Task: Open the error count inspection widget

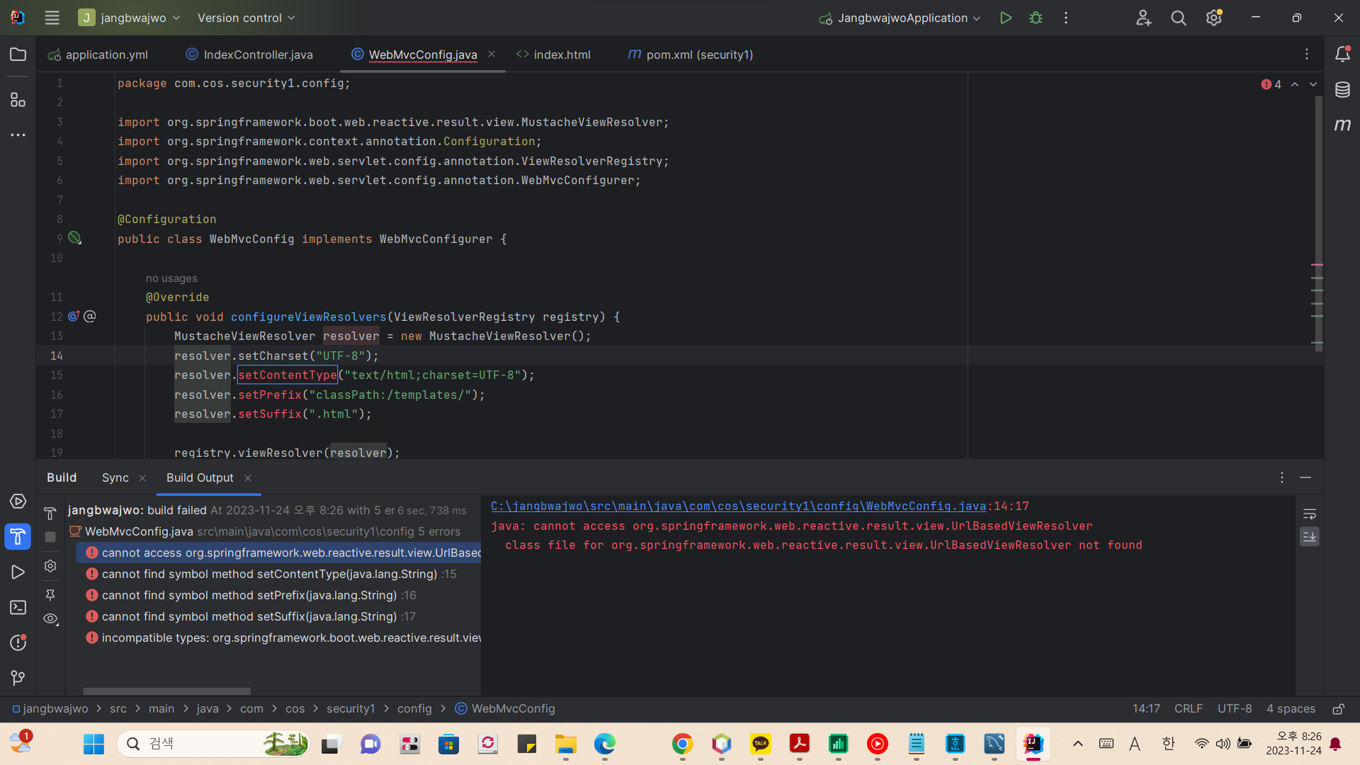Action: click(x=1271, y=84)
